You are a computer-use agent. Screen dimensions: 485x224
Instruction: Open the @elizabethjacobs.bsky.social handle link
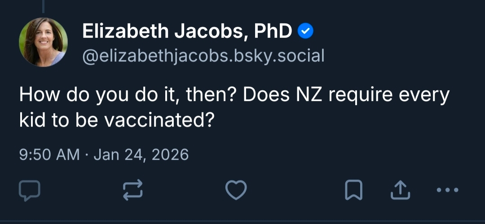(x=203, y=56)
